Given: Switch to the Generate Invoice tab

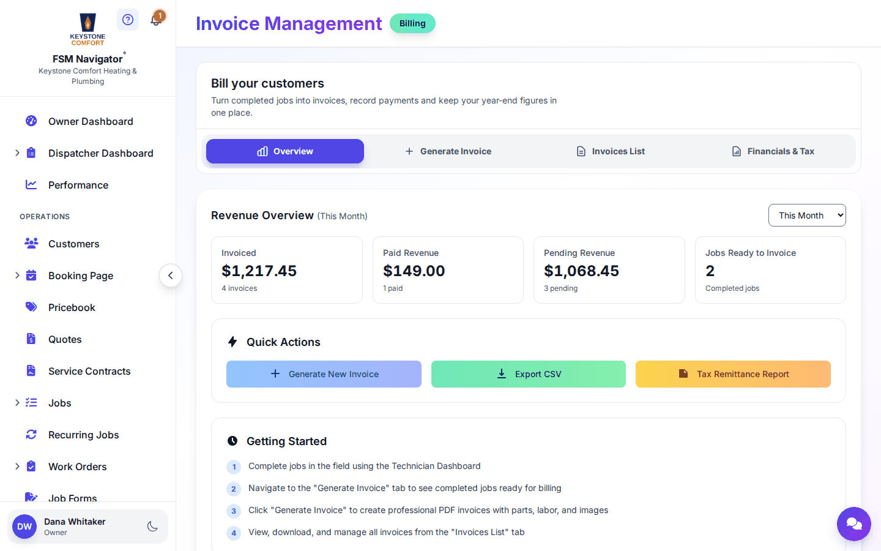Looking at the screenshot, I should [x=448, y=151].
